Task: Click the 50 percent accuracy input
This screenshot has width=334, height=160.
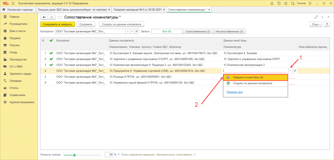Action: pos(109,155)
